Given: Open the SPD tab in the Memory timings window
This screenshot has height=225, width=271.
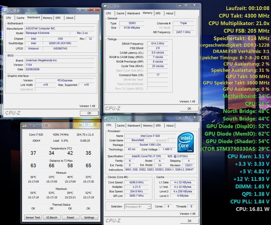Looking at the screenshot, I should [x=158, y=13].
